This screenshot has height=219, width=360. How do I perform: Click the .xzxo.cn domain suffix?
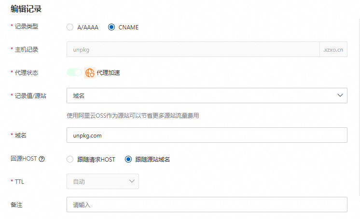(333, 50)
